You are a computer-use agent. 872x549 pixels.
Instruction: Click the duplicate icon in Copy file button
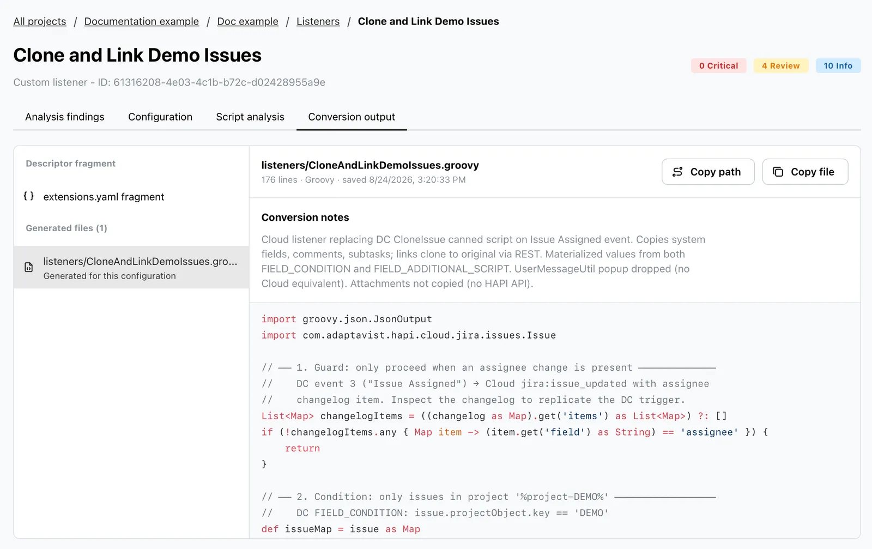click(x=778, y=172)
